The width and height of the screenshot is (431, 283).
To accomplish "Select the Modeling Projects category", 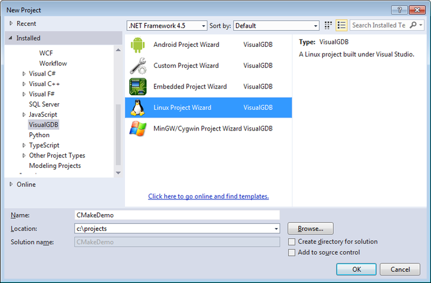I will click(55, 165).
